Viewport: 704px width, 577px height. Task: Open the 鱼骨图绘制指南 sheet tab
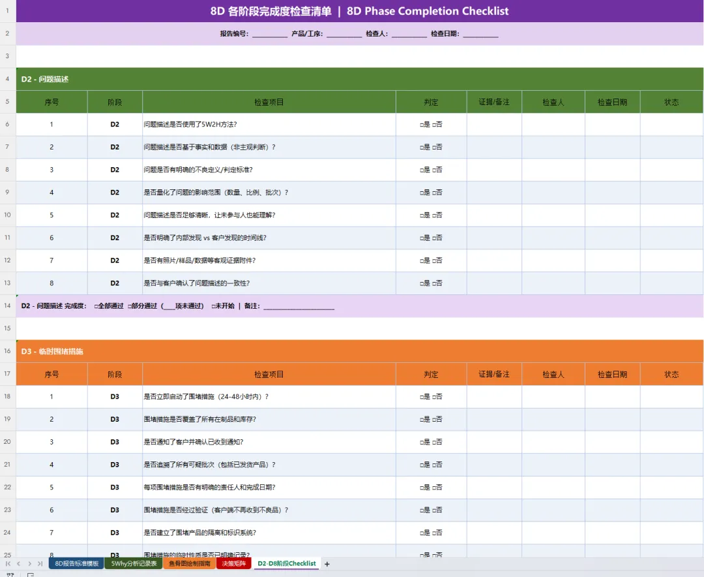[190, 563]
